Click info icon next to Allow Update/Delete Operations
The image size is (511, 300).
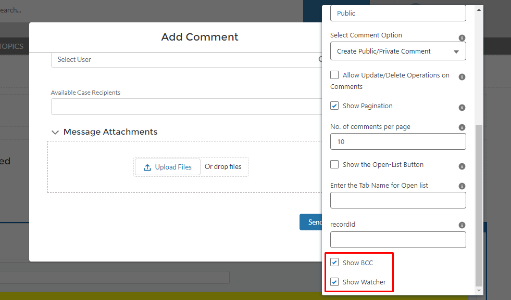click(462, 77)
